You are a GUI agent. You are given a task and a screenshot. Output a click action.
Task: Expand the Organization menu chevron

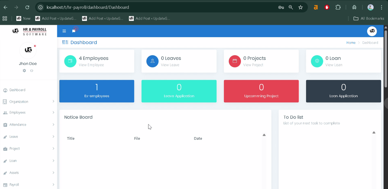tap(53, 102)
